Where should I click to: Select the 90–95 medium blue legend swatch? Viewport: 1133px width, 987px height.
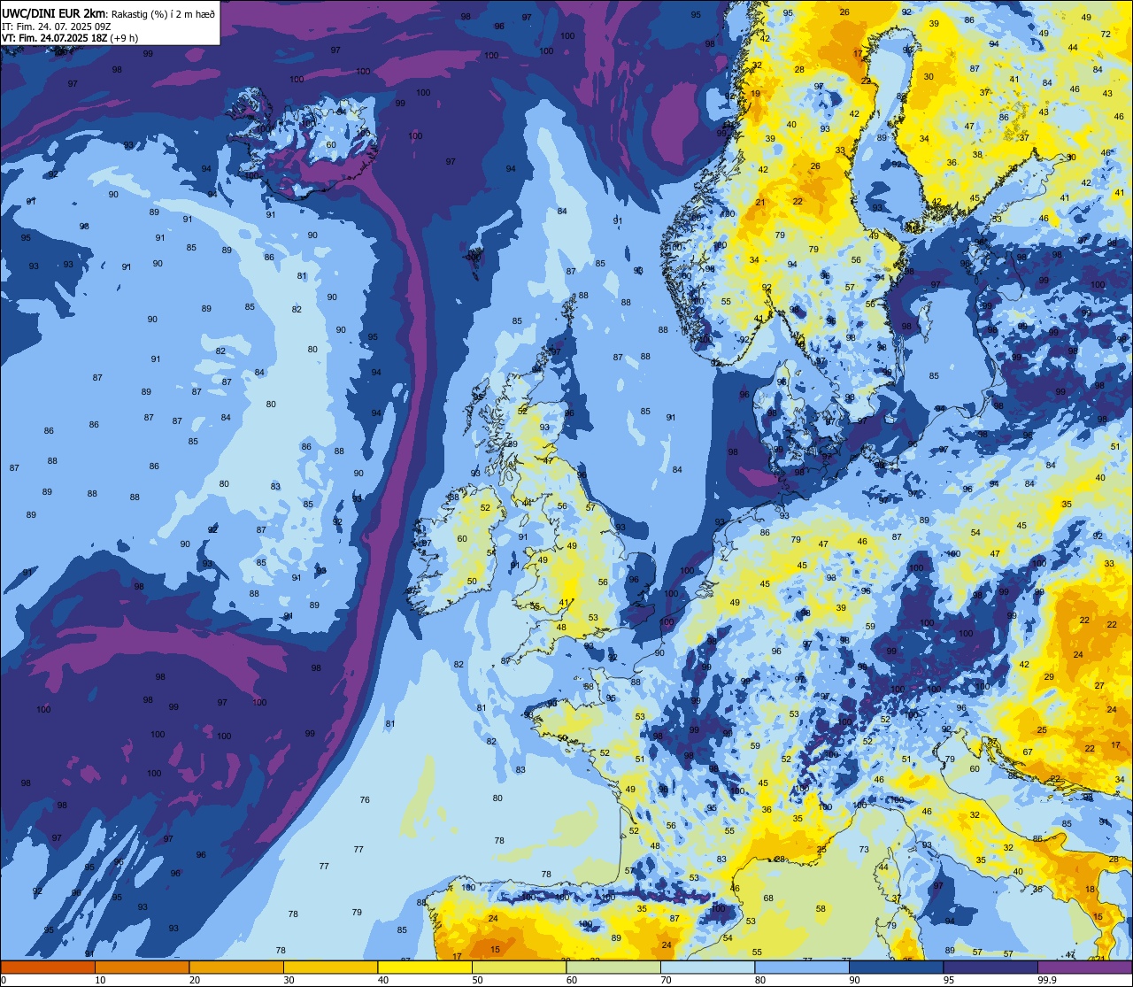point(896,968)
